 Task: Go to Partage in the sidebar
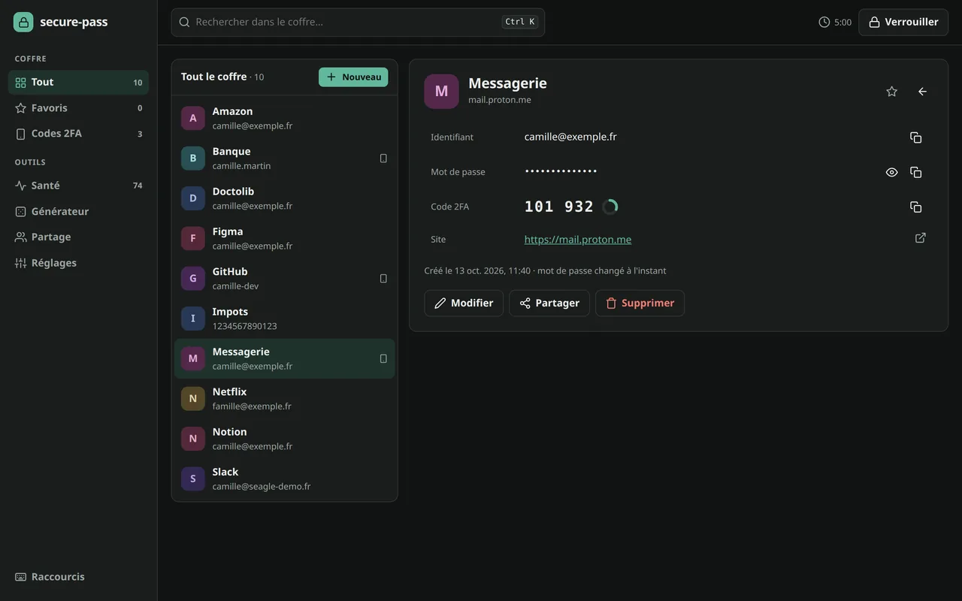[78, 237]
